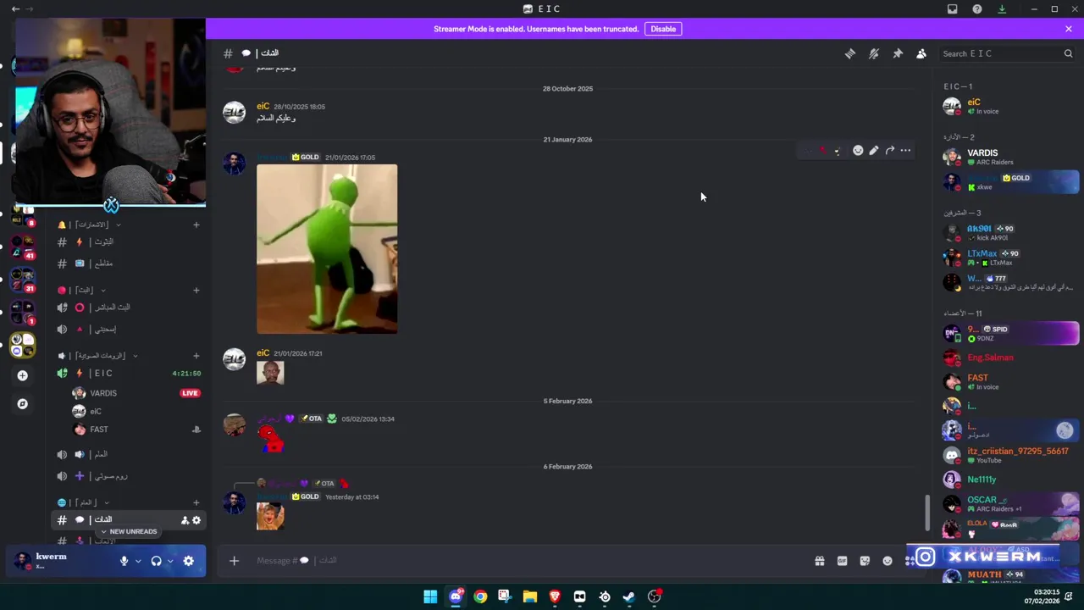This screenshot has height=610, width=1084.
Task: Click invite people icon on الشات channel
Action: [185, 520]
